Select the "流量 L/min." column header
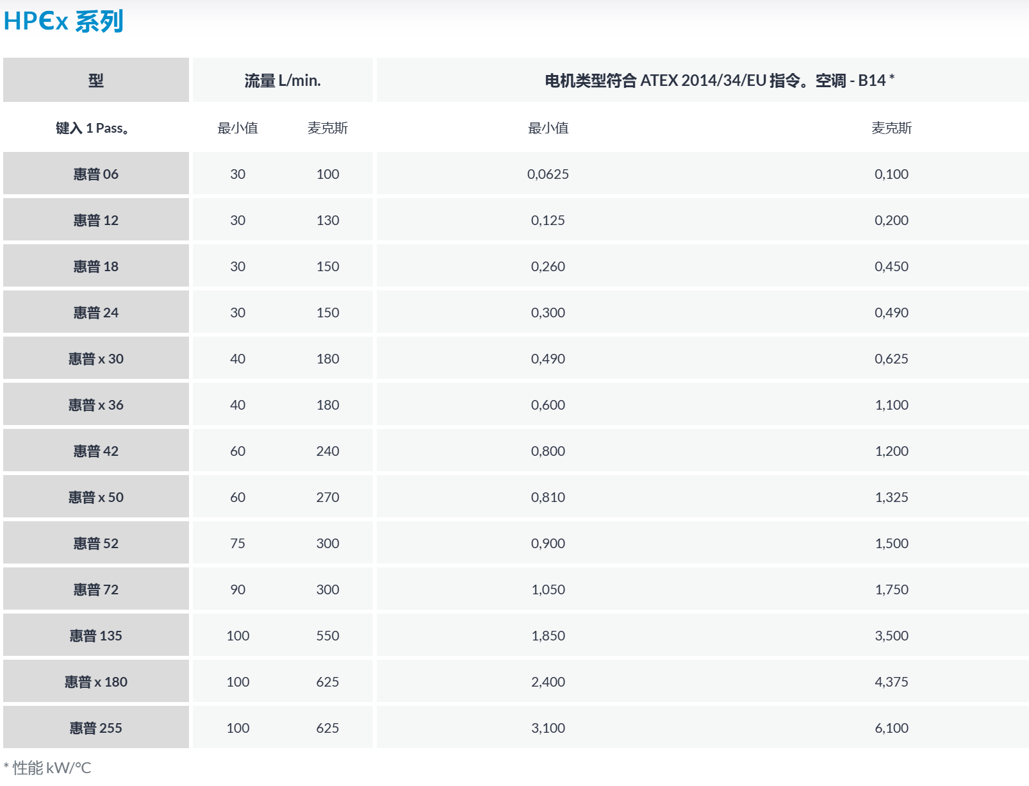1029x786 pixels. tap(283, 80)
